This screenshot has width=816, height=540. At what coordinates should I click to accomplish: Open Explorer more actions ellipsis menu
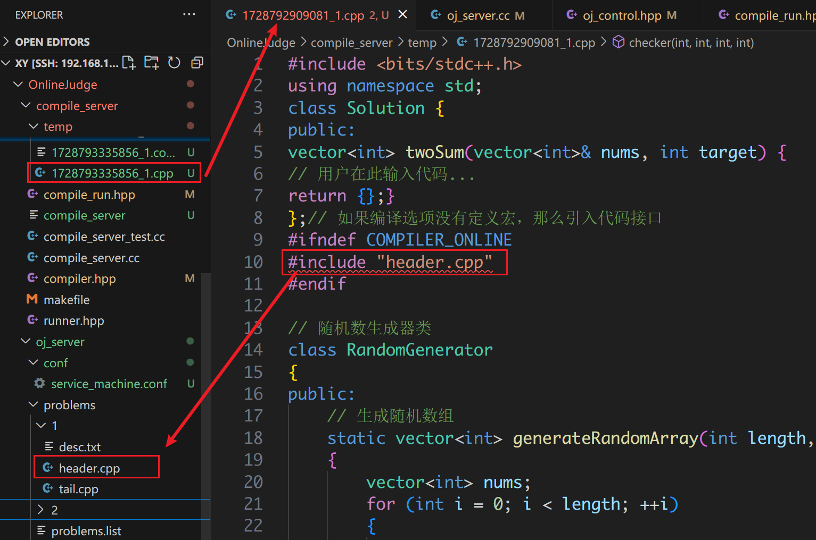pos(189,14)
